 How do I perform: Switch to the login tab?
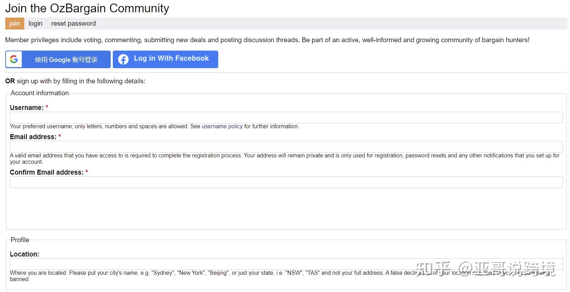(35, 24)
